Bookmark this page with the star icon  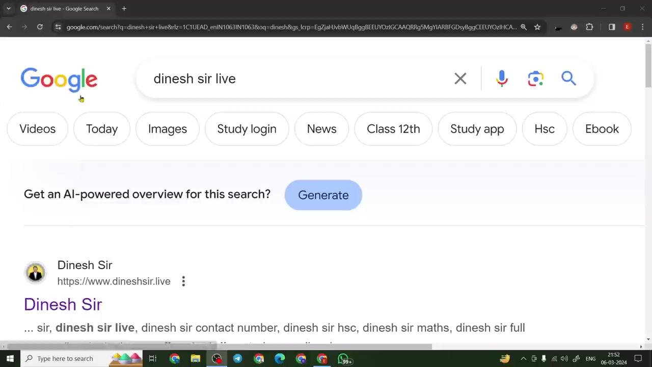537,27
